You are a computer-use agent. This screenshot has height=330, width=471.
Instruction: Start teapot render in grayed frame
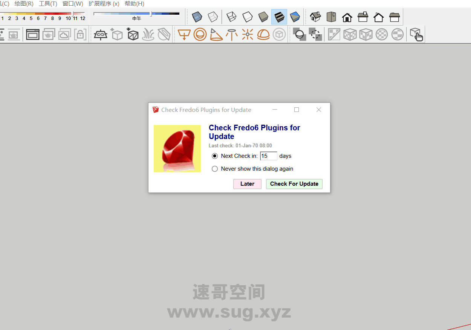tap(14, 35)
